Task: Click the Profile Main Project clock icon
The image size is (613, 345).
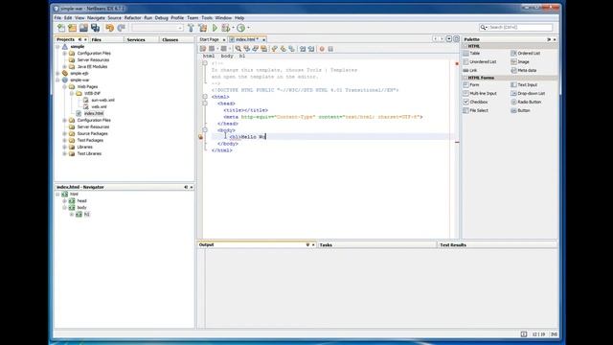Action: (x=240, y=28)
